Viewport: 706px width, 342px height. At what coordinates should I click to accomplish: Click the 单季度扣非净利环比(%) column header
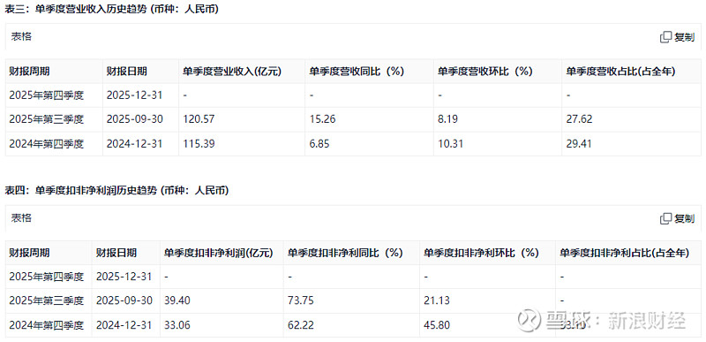click(481, 253)
